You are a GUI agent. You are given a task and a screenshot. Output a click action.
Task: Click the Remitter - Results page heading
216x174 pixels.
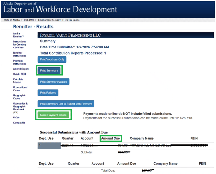pyautogui.click(x=33, y=26)
